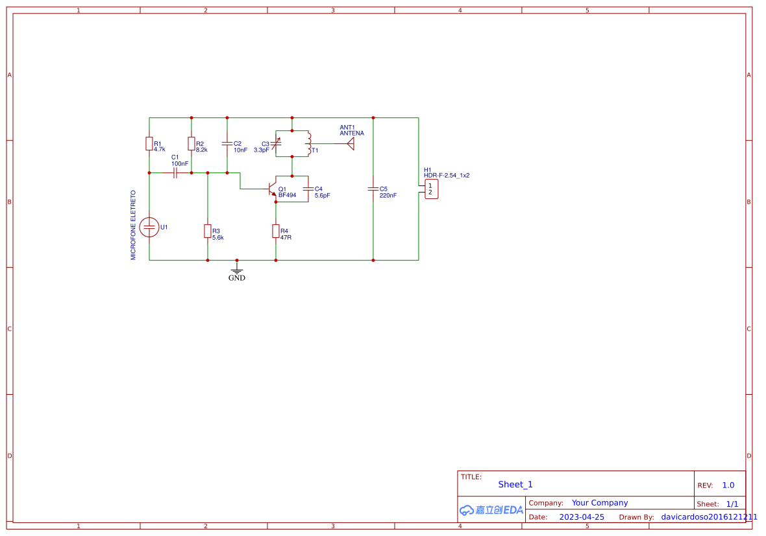Select the R1 4.7k resistor
This screenshot has width=766, height=536.
coord(149,144)
